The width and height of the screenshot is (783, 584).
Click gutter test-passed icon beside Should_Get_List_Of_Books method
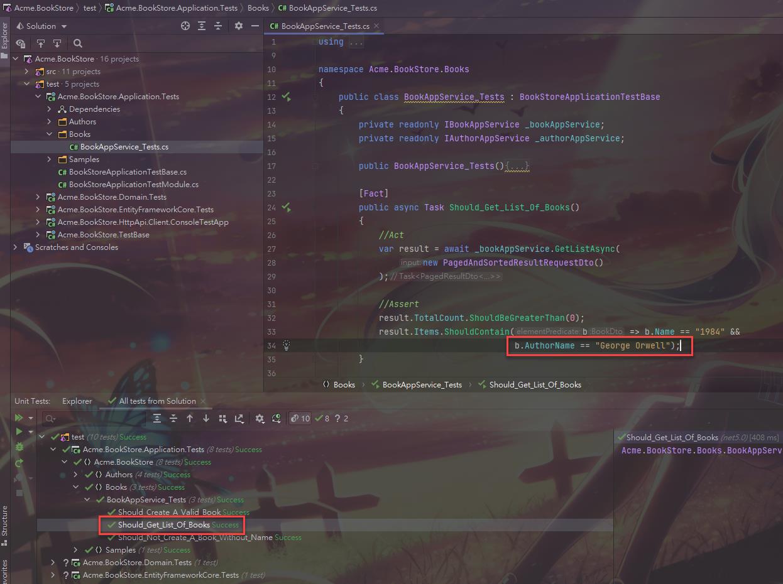[x=286, y=207]
